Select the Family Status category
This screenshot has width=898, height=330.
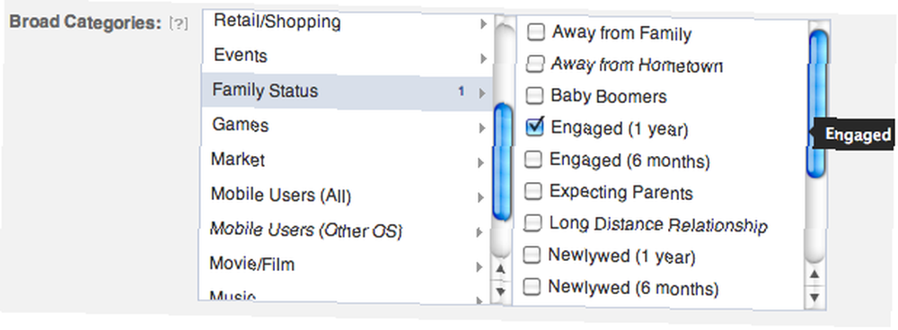pos(346,91)
